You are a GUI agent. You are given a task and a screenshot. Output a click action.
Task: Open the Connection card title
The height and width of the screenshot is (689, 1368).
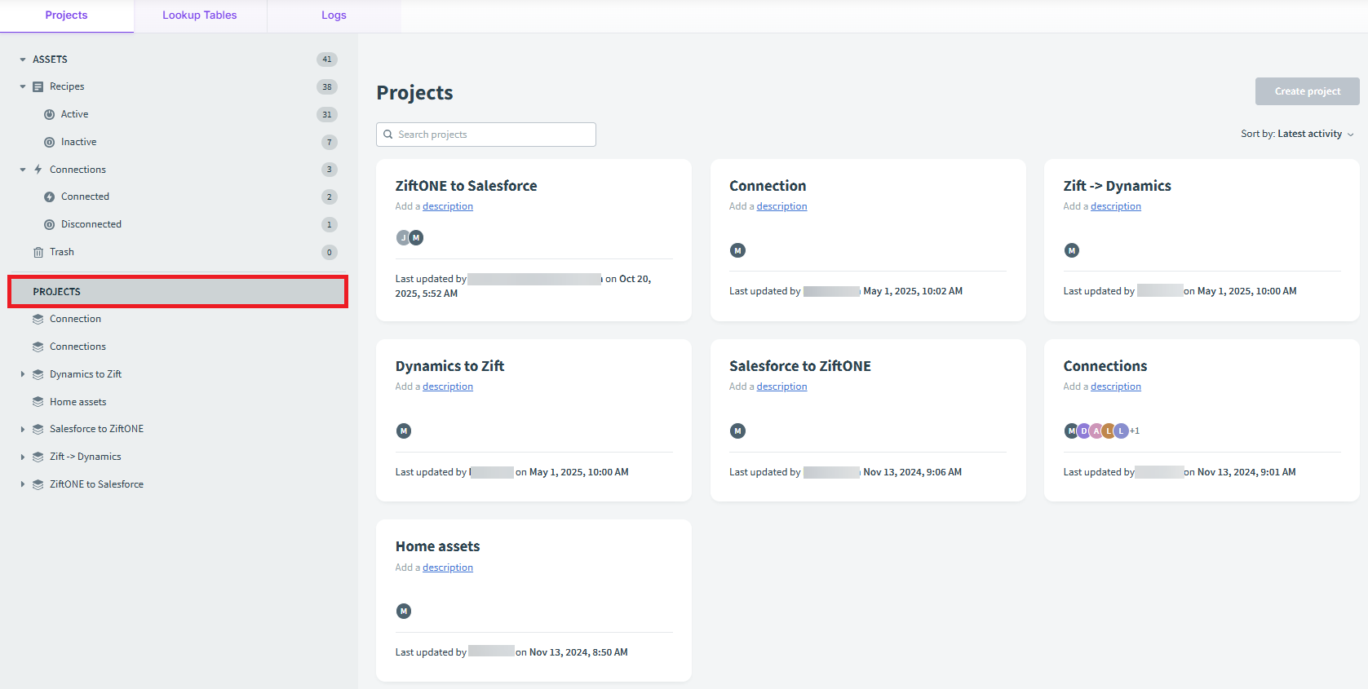[768, 186]
